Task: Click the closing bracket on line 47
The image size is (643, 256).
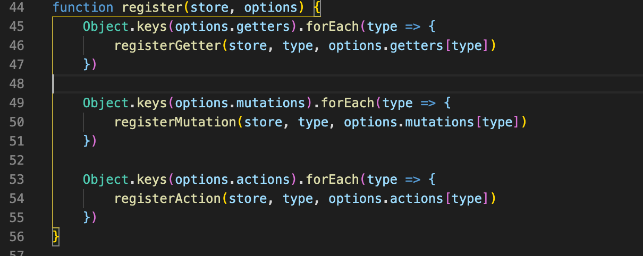Action: coord(94,65)
